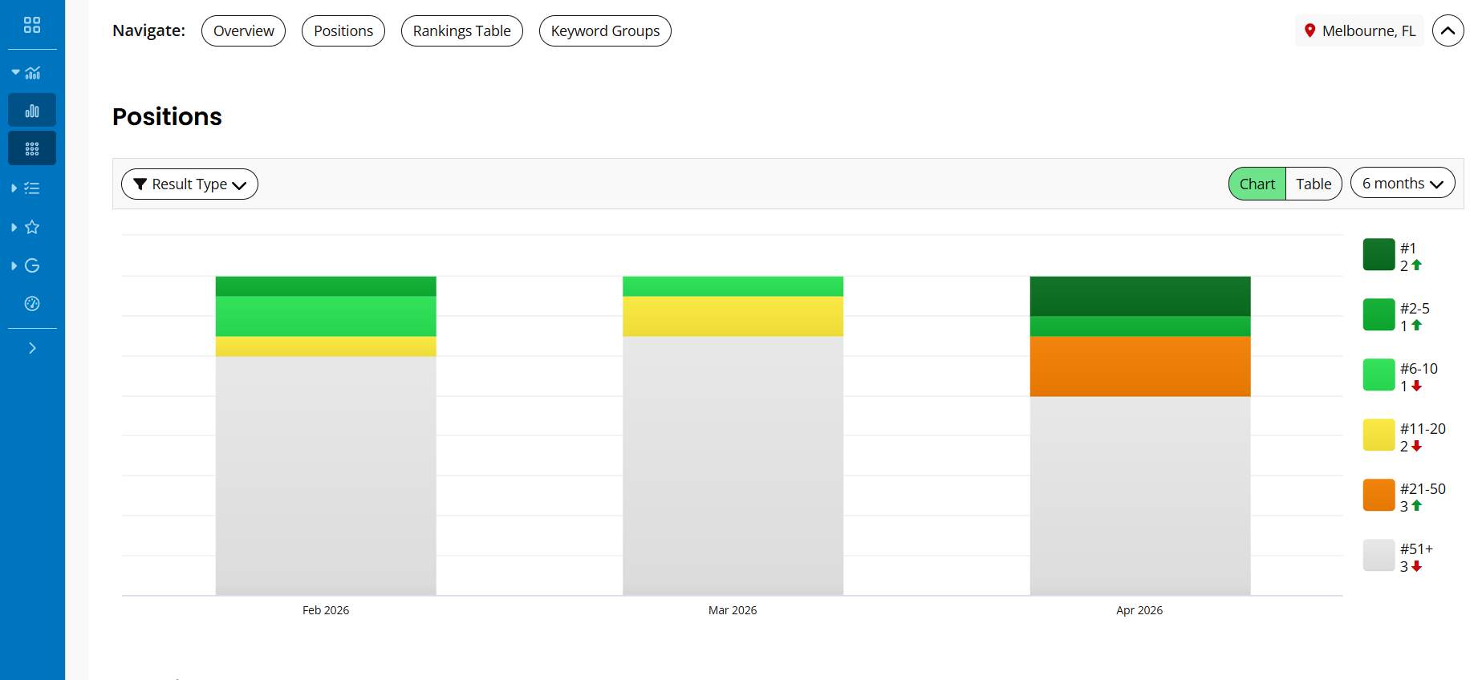Click the orange #21-50 legend swatch
This screenshot has height=680, width=1478.
pyautogui.click(x=1379, y=496)
